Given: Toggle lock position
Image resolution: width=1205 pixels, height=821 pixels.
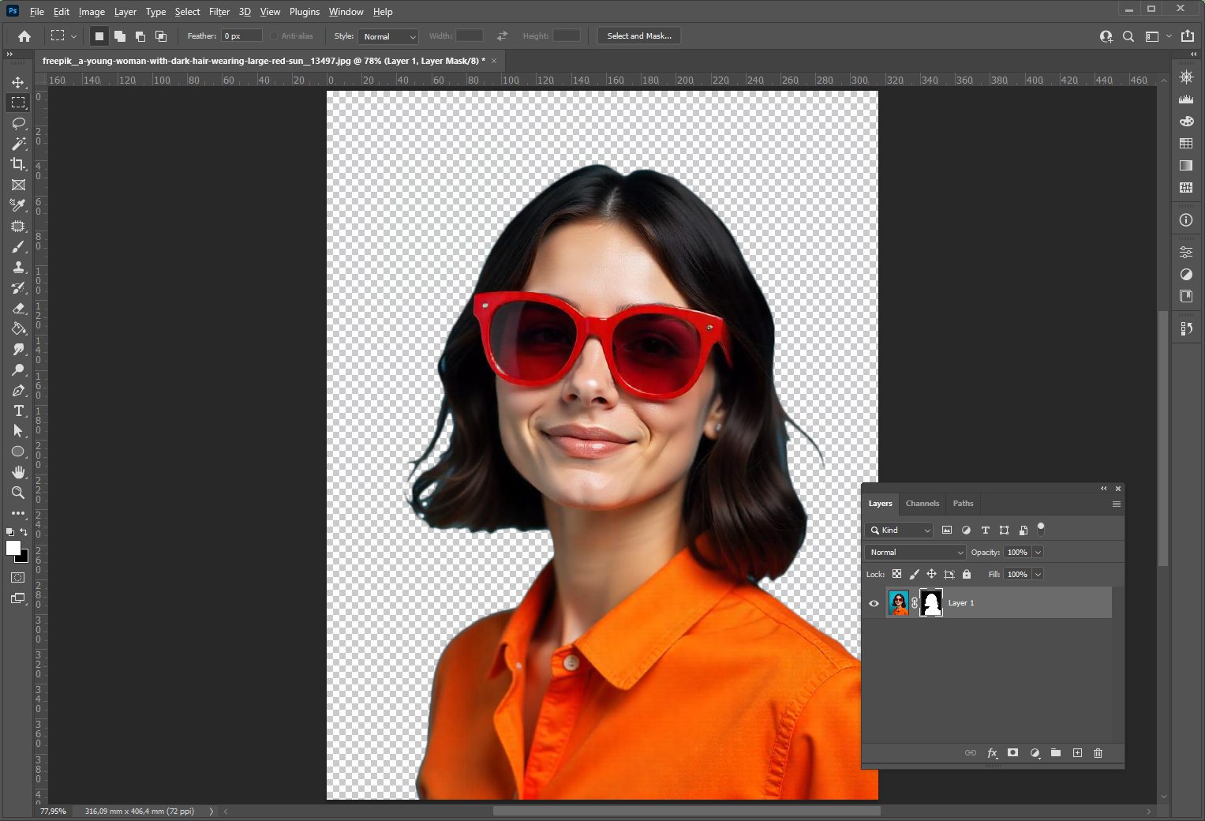Looking at the screenshot, I should [x=931, y=574].
